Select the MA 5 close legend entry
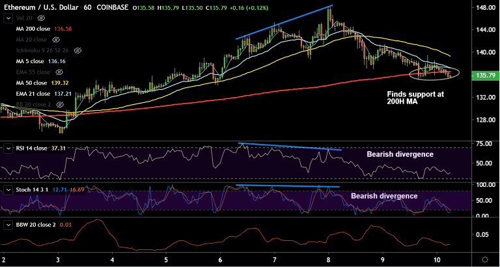 coord(30,61)
